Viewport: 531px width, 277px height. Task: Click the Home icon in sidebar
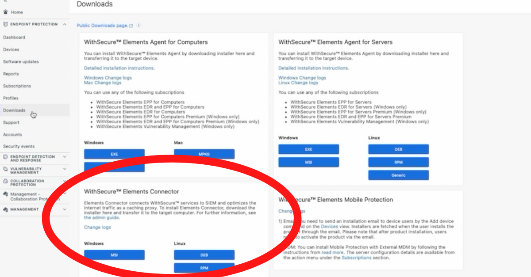[5, 12]
